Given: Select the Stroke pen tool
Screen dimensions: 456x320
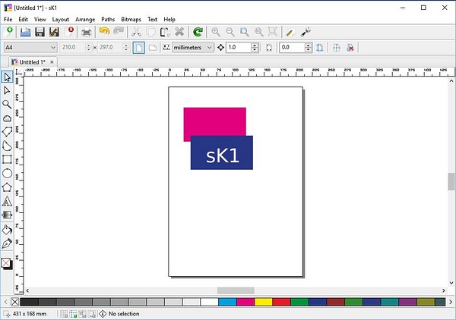Looking at the screenshot, I should click(x=7, y=243).
